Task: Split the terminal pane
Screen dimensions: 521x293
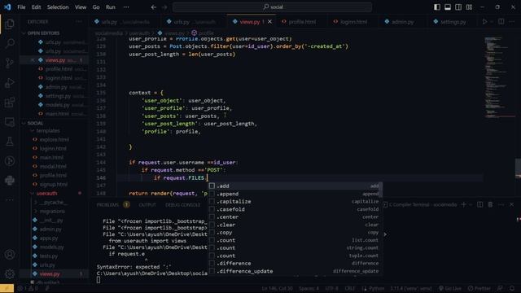Action: pyautogui.click(x=479, y=204)
